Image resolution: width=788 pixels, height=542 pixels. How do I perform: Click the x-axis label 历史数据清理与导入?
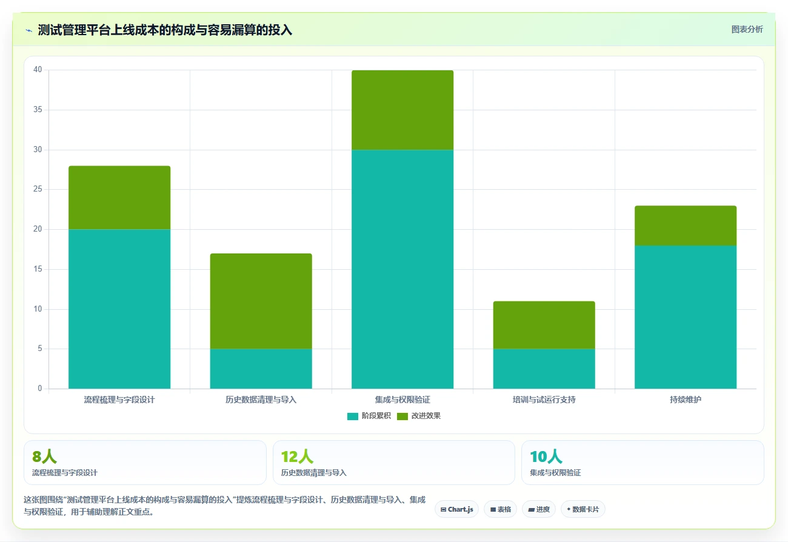(x=261, y=400)
